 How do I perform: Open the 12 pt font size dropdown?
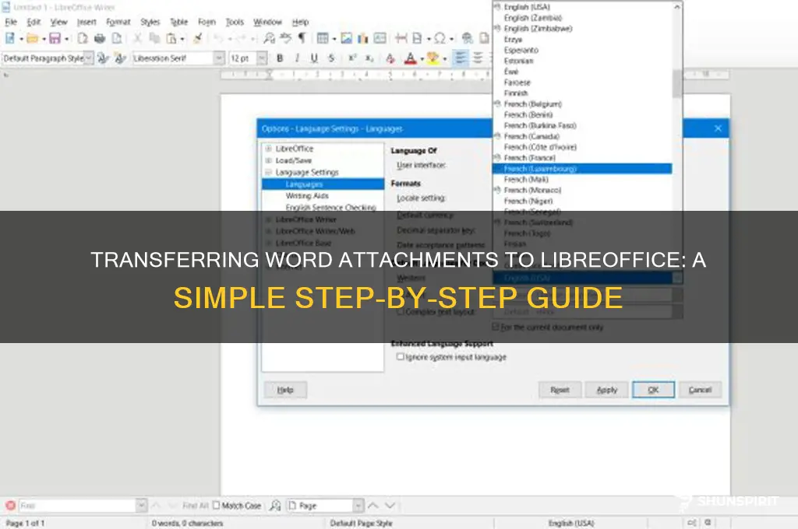pyautogui.click(x=262, y=58)
